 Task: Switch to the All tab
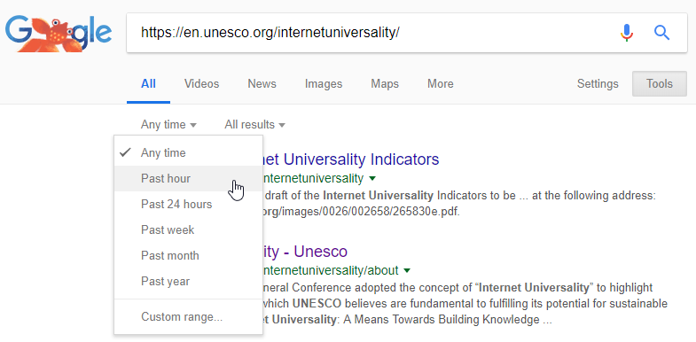148,84
